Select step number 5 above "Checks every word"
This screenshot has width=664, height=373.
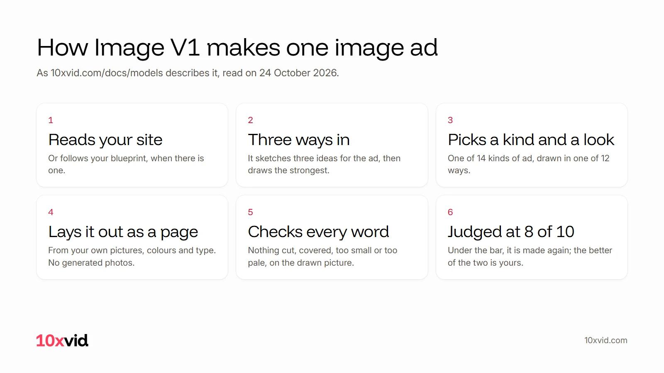[x=250, y=212]
